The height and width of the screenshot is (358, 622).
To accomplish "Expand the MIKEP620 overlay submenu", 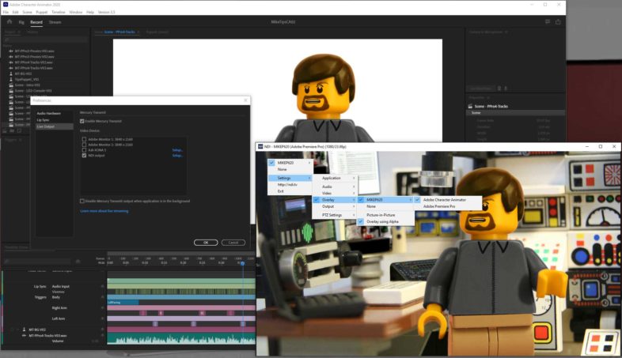I will coord(385,200).
